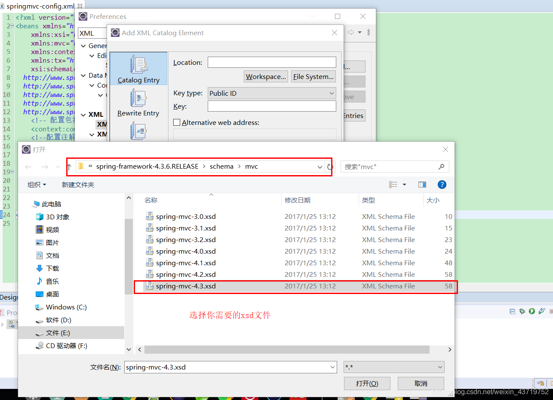The image size is (553, 400).
Task: Click spring-framework-4.3.6.RELEASE breadcrumb segment
Action: coord(147,167)
